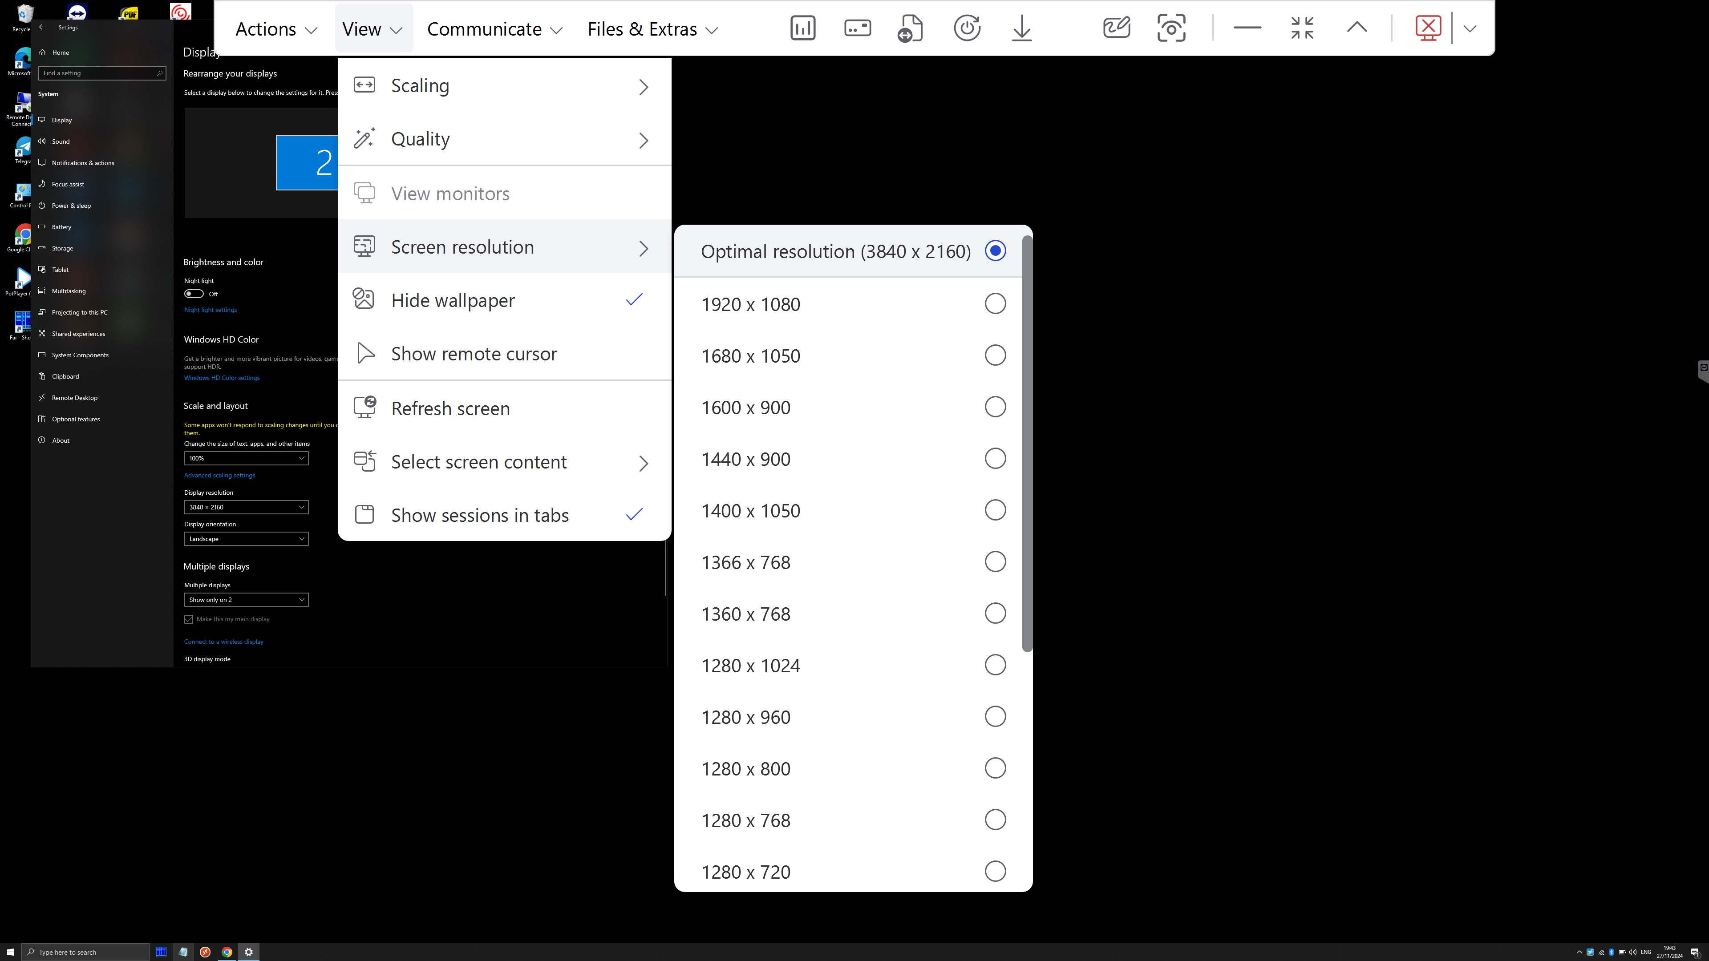Open the file transfer toolbar icon
The height and width of the screenshot is (961, 1709).
point(910,28)
